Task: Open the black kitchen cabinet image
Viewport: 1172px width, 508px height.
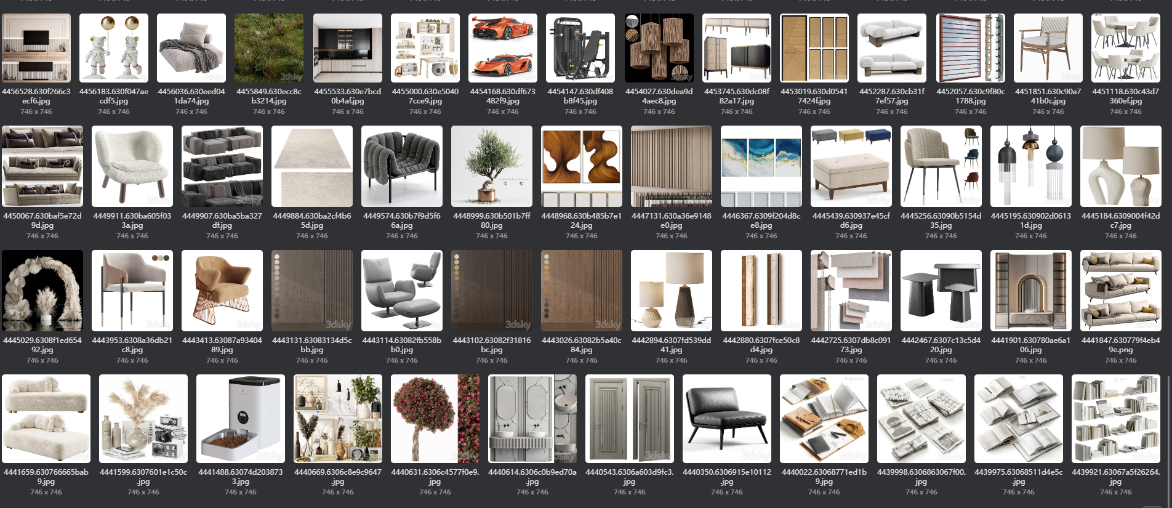Action: click(x=347, y=48)
